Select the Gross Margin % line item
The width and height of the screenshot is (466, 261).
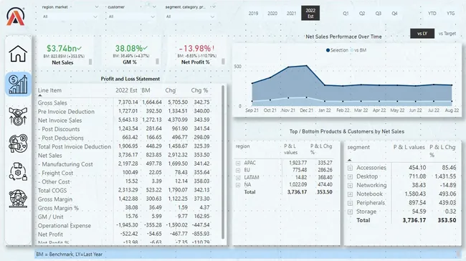pos(58,208)
